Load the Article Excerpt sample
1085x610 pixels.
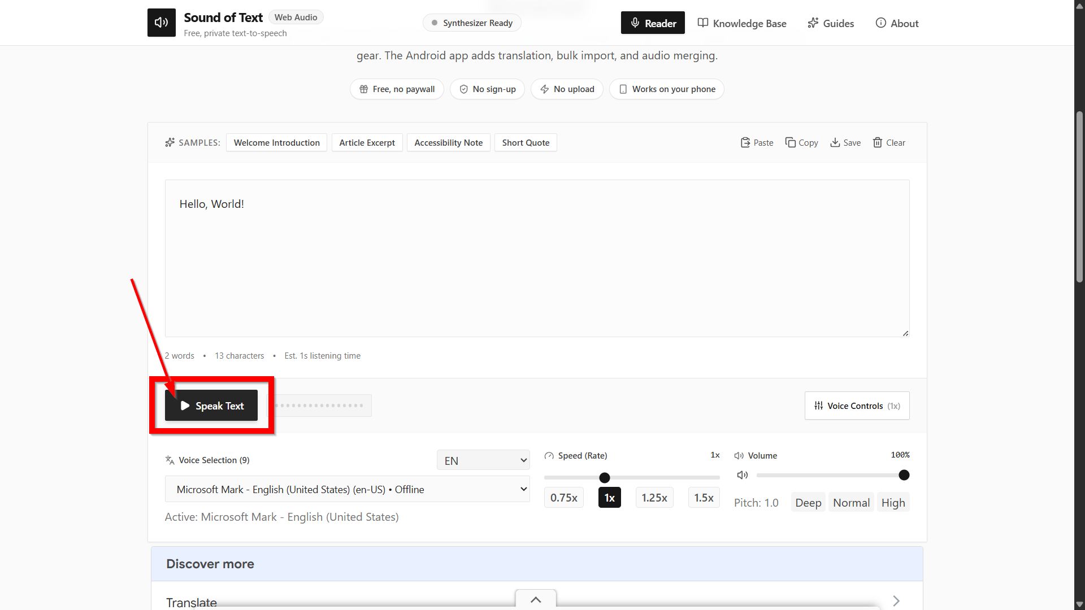tap(367, 143)
